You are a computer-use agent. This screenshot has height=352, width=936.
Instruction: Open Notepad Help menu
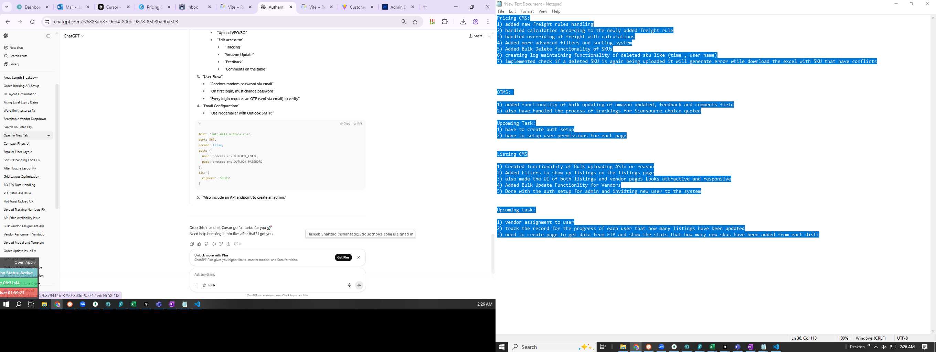[556, 11]
